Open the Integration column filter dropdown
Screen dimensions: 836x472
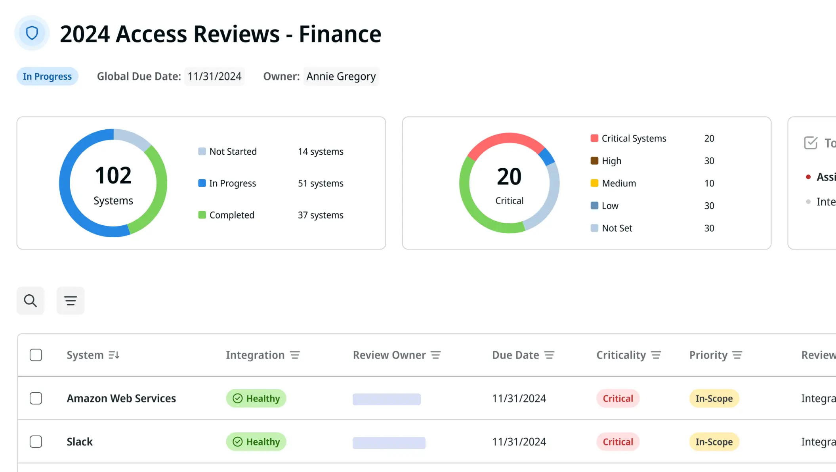tap(295, 355)
